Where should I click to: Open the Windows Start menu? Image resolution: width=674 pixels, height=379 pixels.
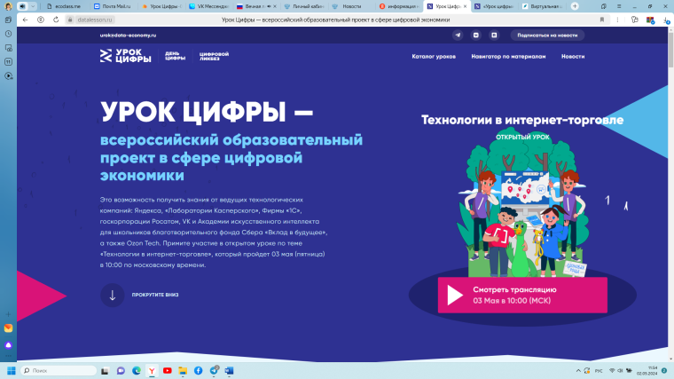[x=12, y=370]
